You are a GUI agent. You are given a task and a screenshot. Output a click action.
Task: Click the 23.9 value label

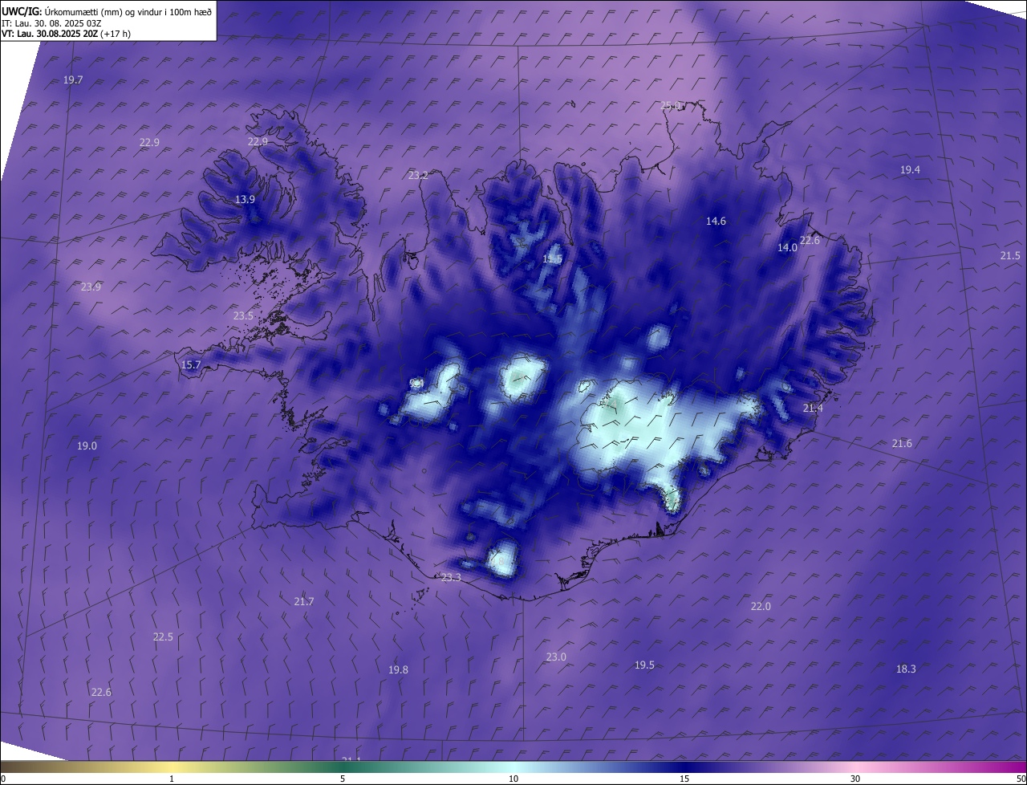click(x=91, y=287)
